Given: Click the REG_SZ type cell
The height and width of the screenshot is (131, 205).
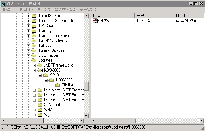Looking at the screenshot, I should pos(144,21).
